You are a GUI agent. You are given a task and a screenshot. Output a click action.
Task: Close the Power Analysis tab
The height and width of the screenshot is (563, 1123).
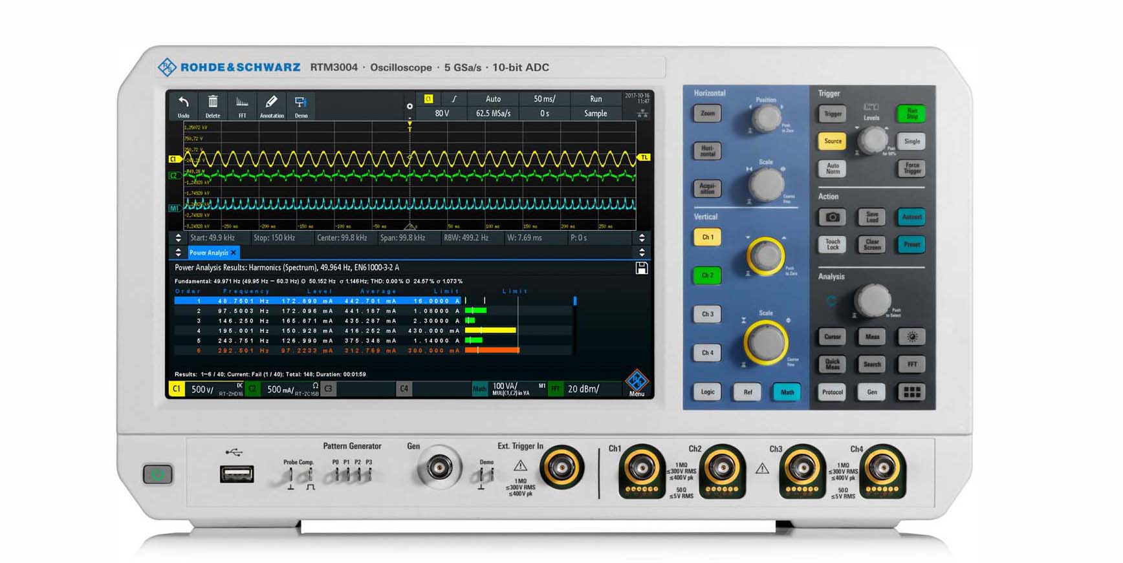coord(234,253)
